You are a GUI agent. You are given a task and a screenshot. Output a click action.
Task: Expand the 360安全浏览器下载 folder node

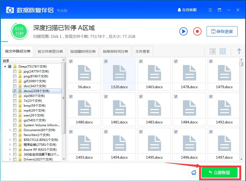coord(10,154)
